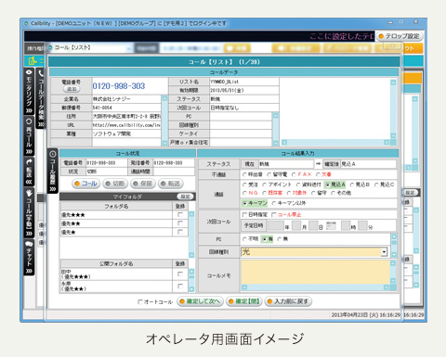Enable the オートコール checkbox
446x357 pixels.
click(x=140, y=301)
